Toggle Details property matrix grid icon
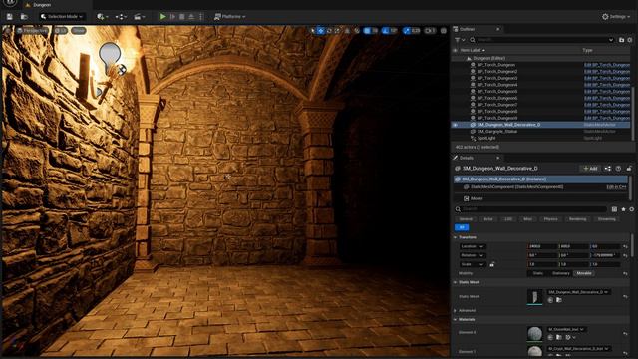 614,209
